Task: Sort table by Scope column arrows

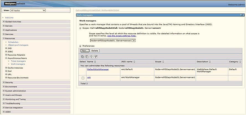Action: pos(163,62)
